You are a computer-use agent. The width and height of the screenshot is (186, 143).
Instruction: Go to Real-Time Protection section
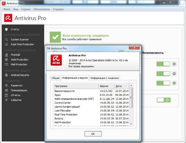[22, 44]
